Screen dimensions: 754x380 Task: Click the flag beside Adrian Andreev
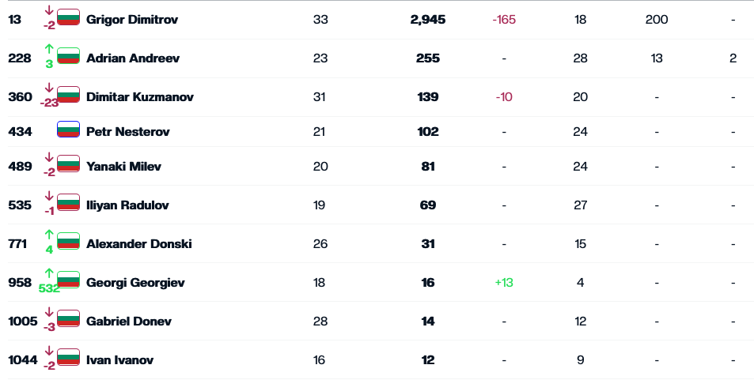click(68, 56)
